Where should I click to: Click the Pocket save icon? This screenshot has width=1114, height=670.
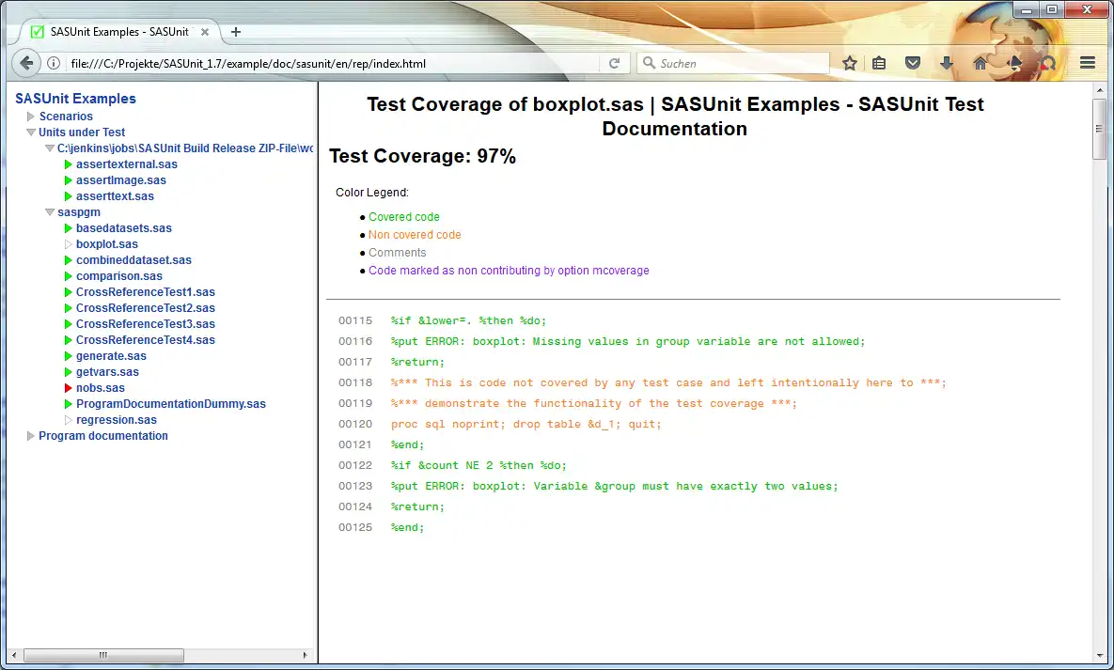click(912, 63)
